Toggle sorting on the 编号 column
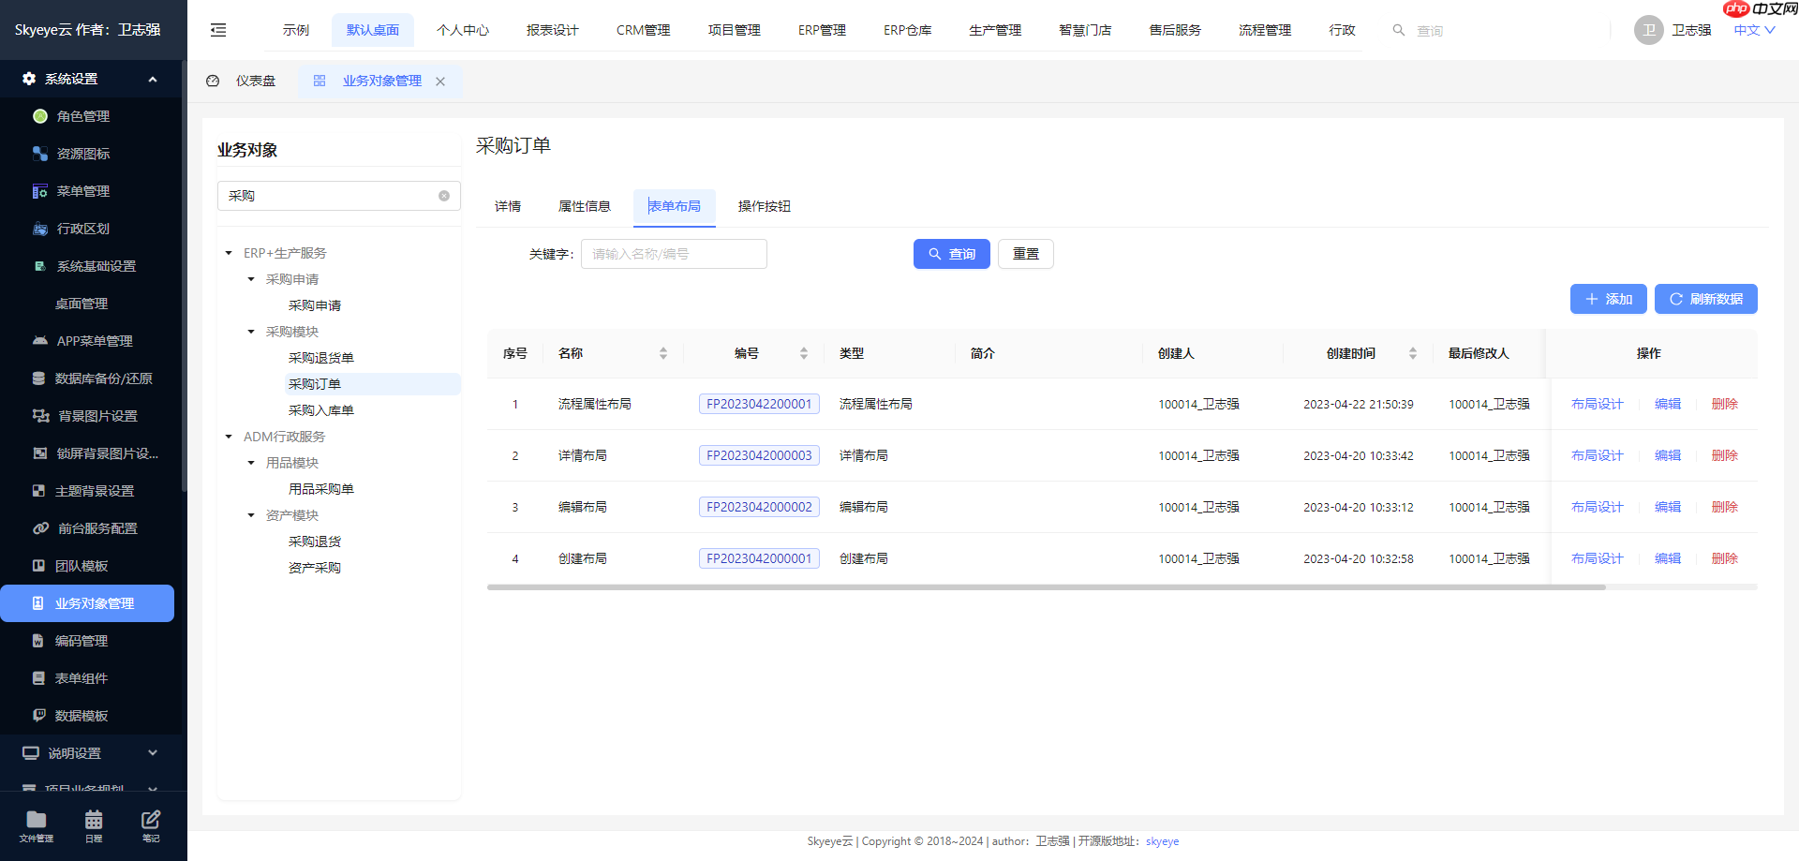 coord(803,353)
